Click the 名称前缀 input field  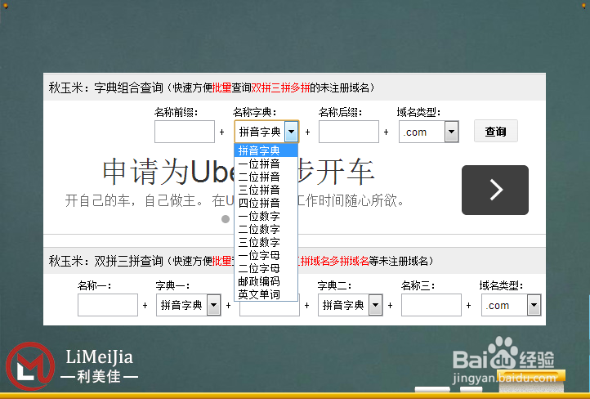[185, 132]
